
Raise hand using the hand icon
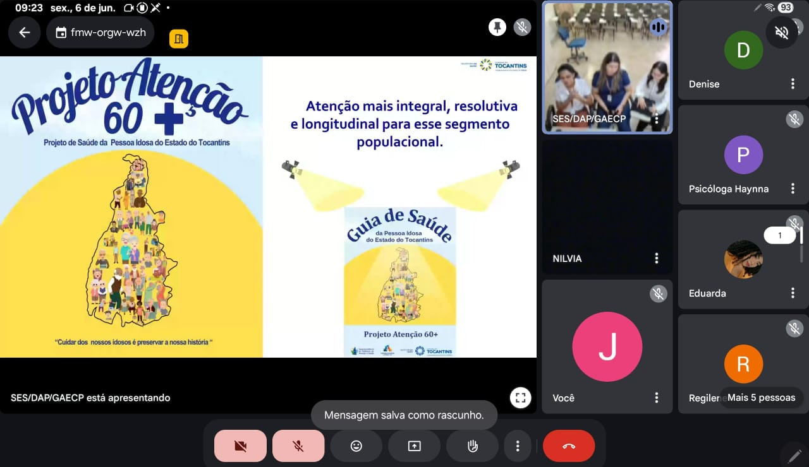tap(472, 446)
